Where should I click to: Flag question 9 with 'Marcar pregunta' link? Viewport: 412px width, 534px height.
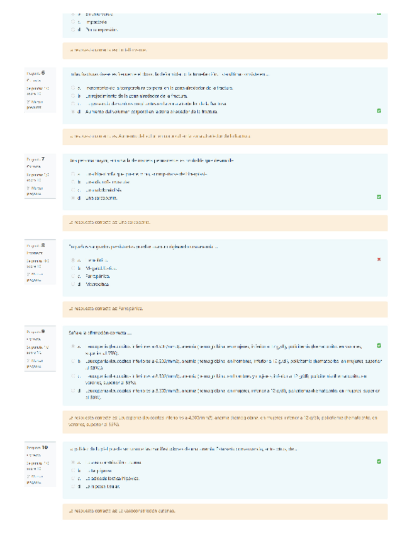35,363
